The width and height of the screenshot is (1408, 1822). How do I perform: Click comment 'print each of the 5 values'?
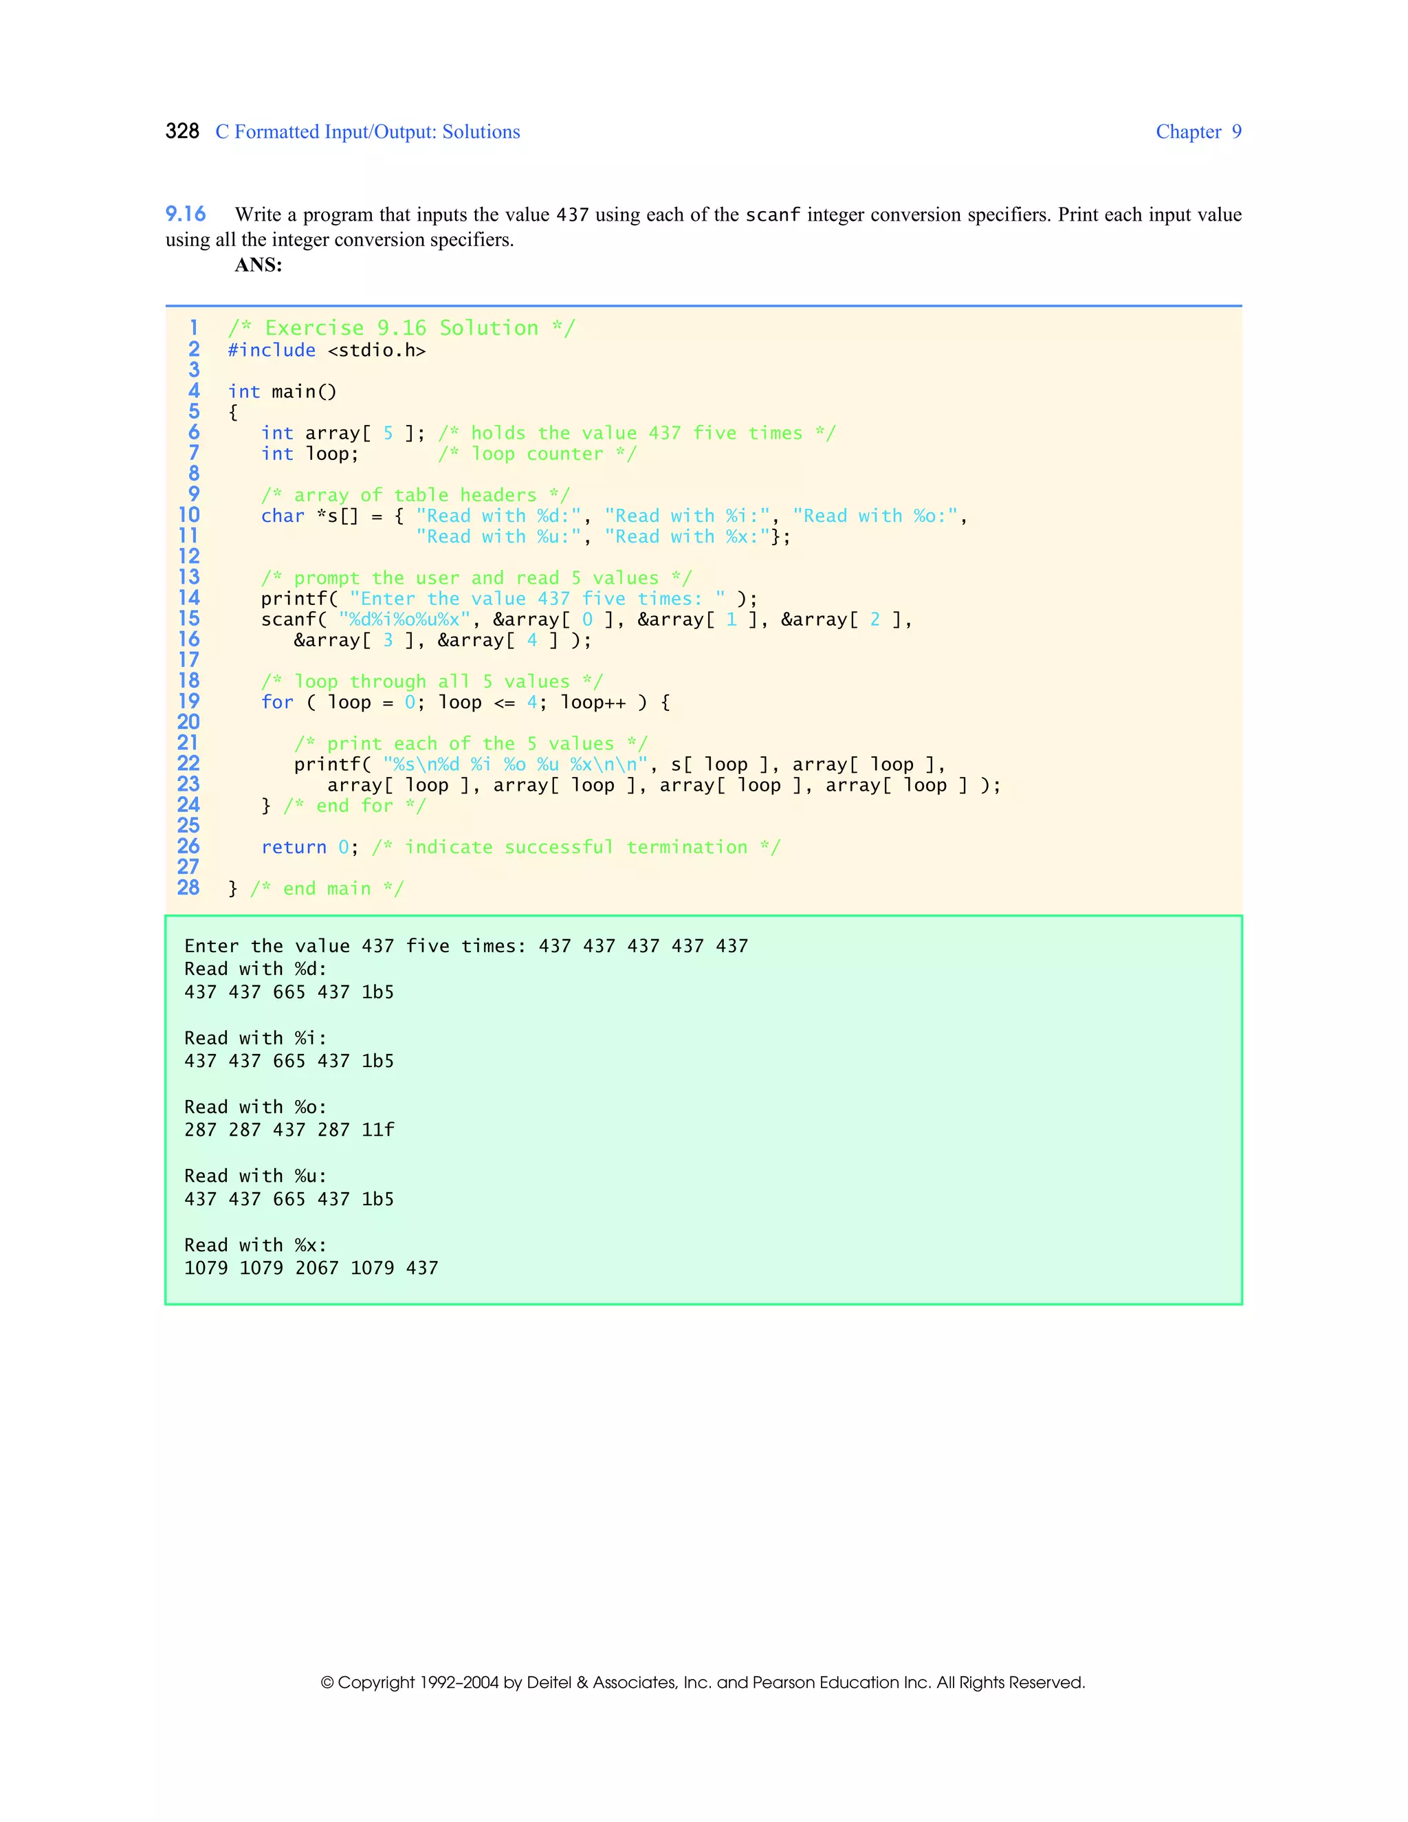click(470, 743)
